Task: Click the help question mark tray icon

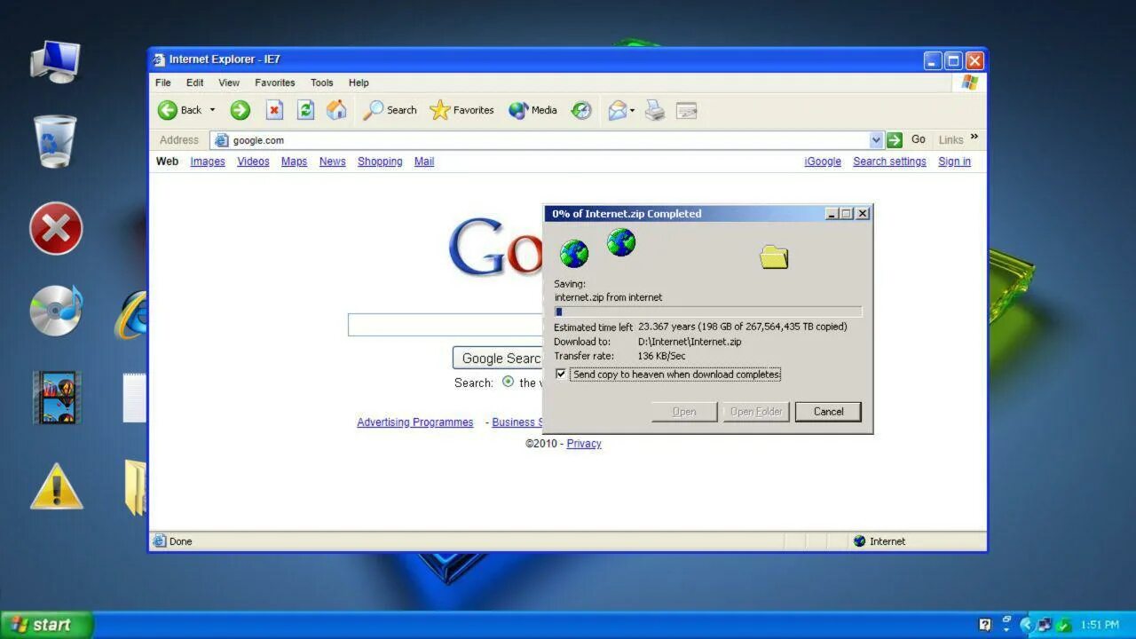Action: pyautogui.click(x=985, y=625)
